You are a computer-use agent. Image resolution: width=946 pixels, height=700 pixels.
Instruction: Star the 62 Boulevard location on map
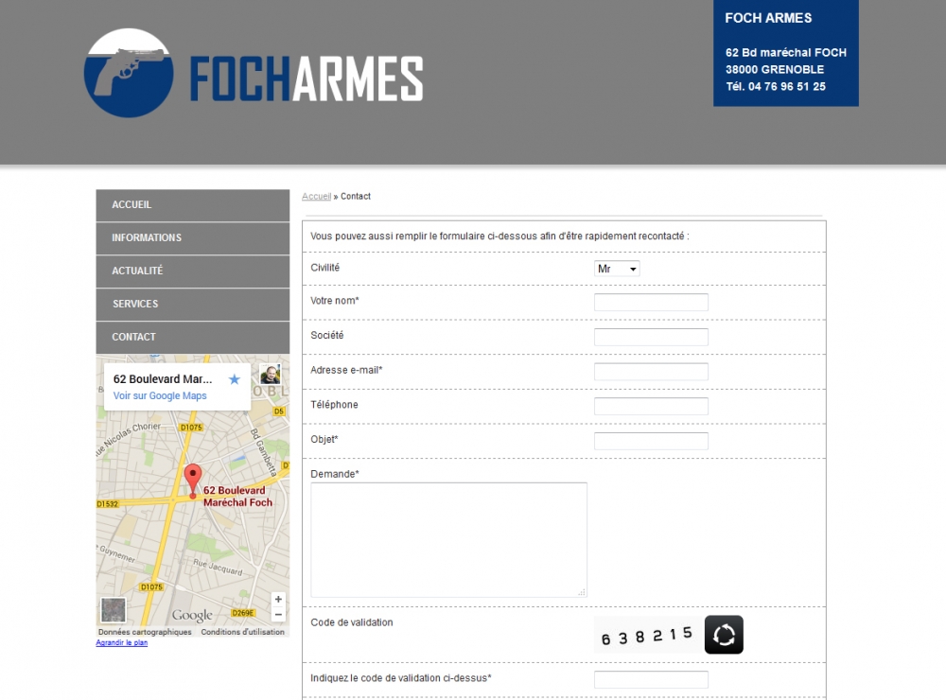click(x=235, y=379)
